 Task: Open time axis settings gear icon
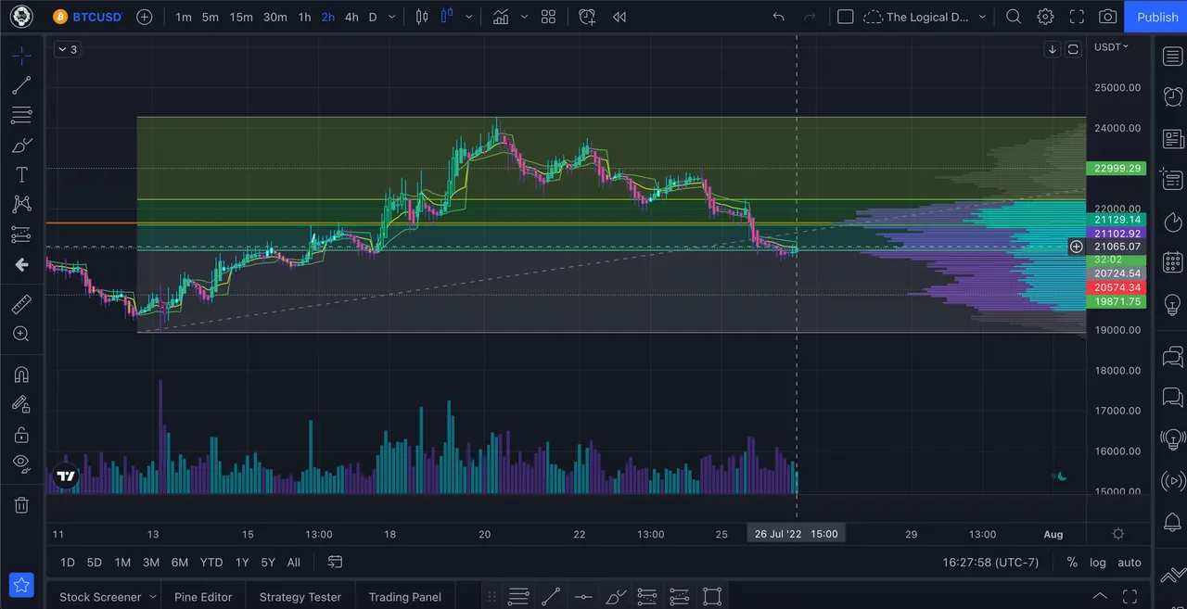click(1118, 534)
